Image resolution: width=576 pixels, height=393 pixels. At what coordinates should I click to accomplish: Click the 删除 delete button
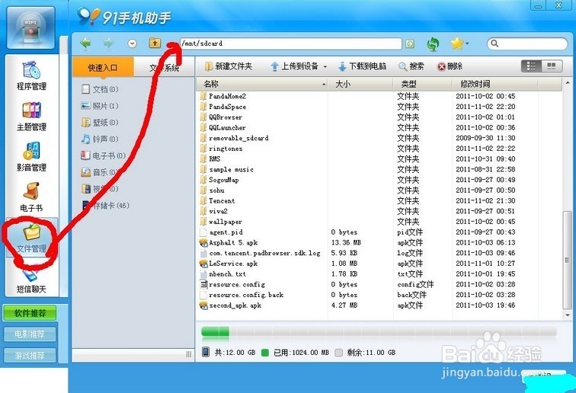click(450, 66)
